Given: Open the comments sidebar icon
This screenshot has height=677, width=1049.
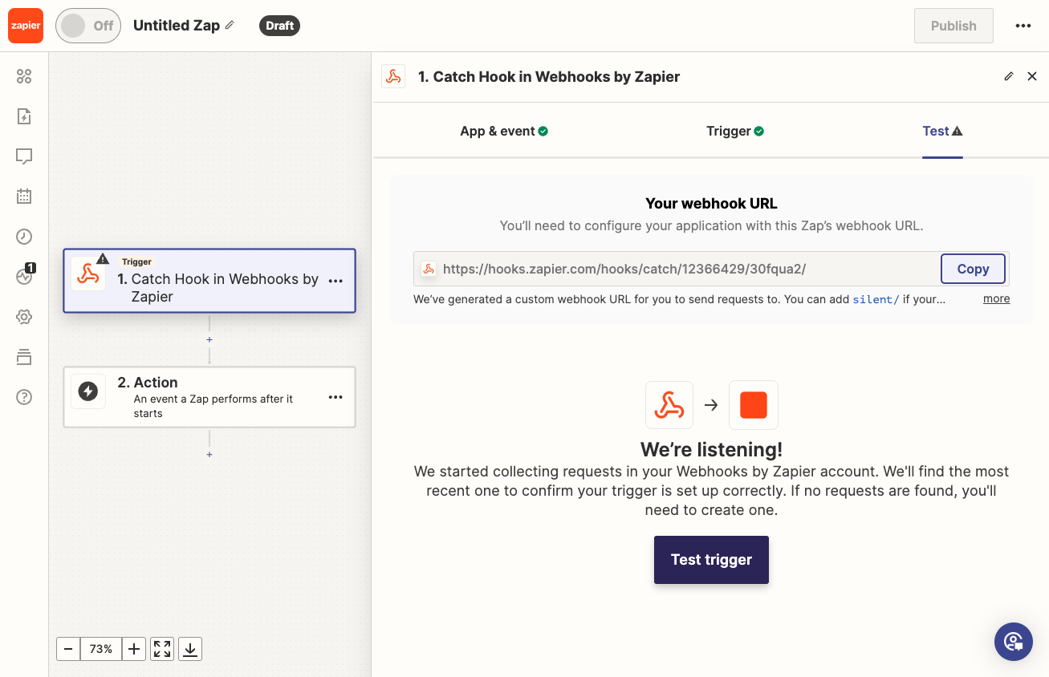Looking at the screenshot, I should coord(24,156).
